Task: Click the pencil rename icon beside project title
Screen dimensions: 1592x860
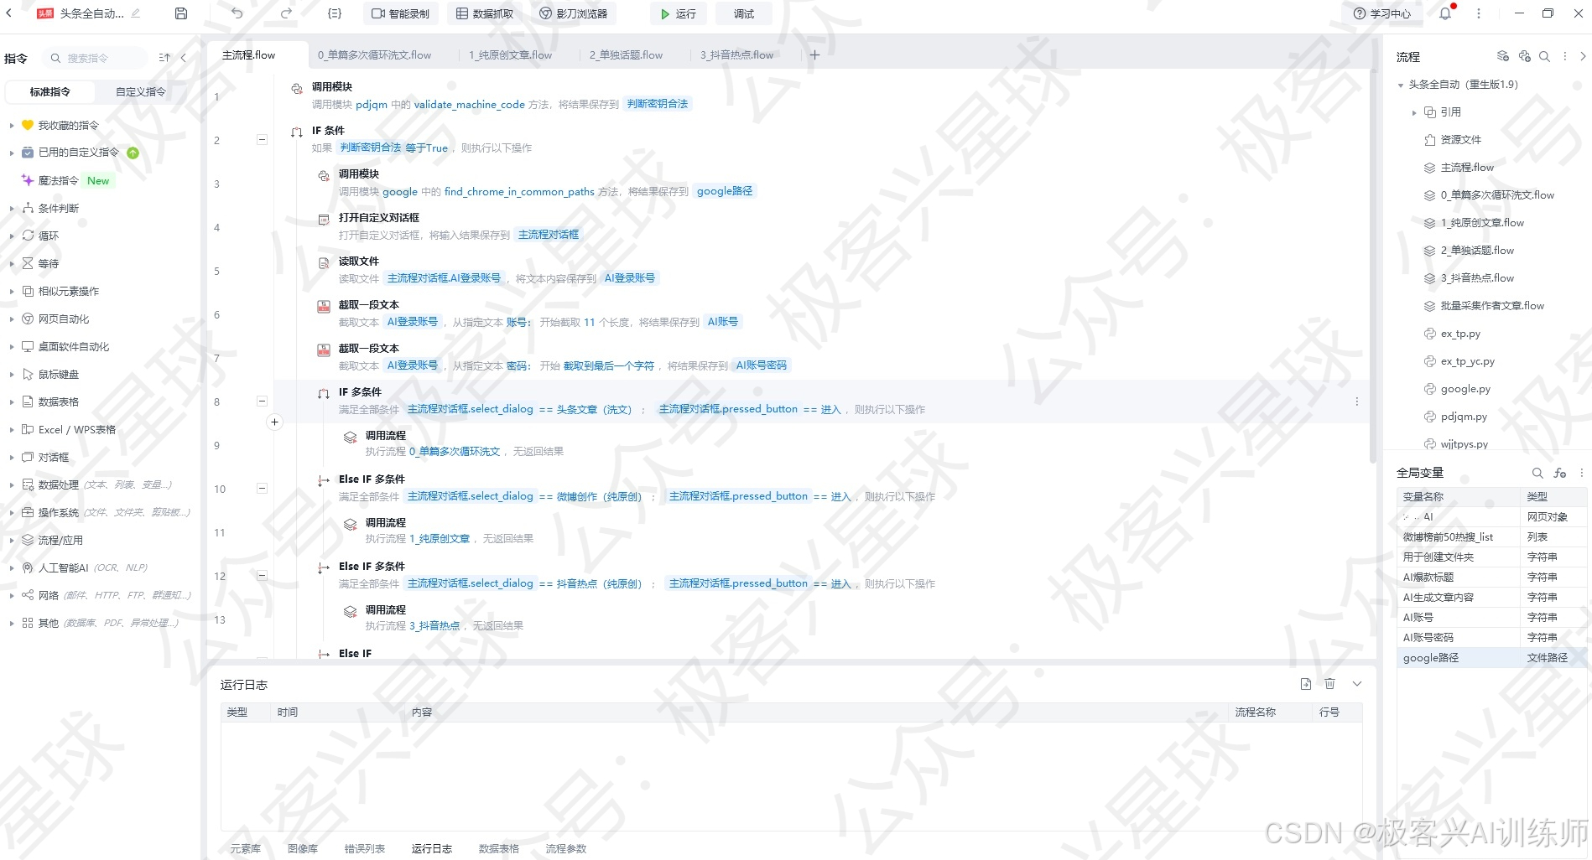Action: coord(136,13)
